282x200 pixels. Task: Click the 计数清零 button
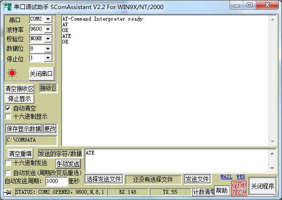(203, 192)
